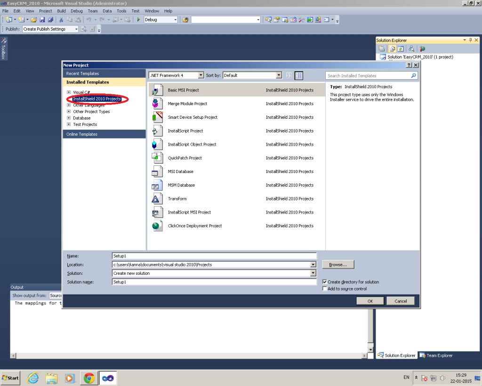The image size is (482, 386).
Task: Toggle Show All Files in Solution Explorer
Action: click(x=392, y=49)
